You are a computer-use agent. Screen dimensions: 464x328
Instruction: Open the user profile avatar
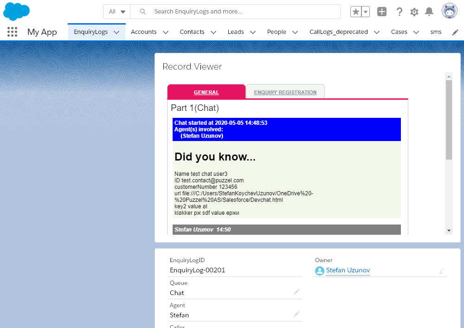(x=449, y=12)
